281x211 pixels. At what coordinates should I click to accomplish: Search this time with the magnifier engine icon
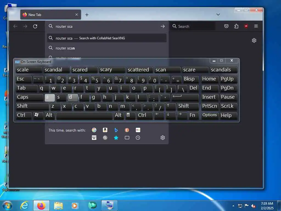[x=105, y=138]
